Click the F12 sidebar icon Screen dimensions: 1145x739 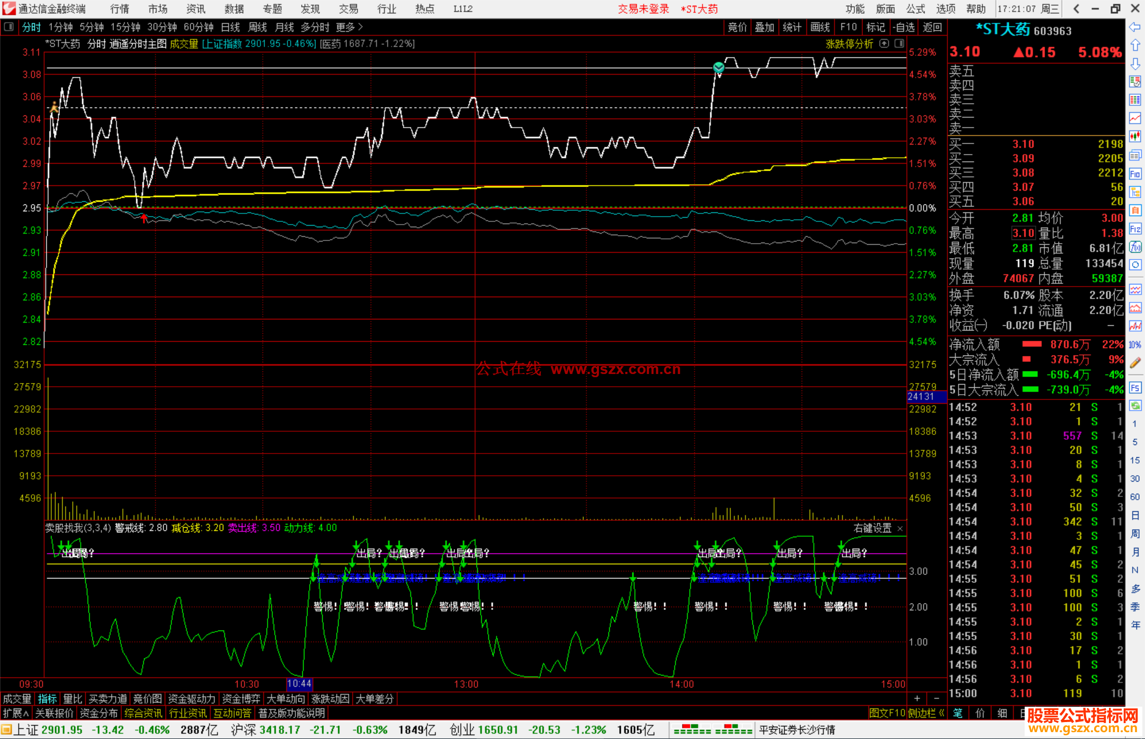pyautogui.click(x=1135, y=229)
